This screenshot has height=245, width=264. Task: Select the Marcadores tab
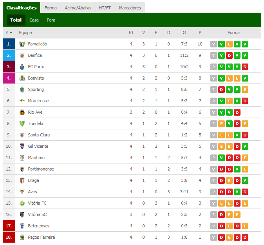[x=130, y=8]
